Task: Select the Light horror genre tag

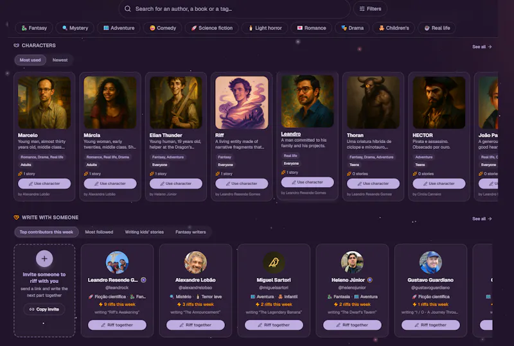Action: (265, 28)
